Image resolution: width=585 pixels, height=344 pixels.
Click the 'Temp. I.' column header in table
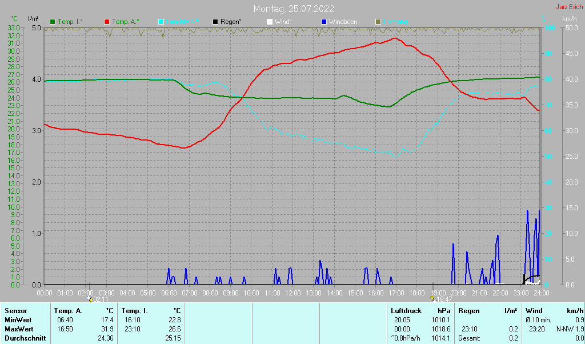click(134, 311)
